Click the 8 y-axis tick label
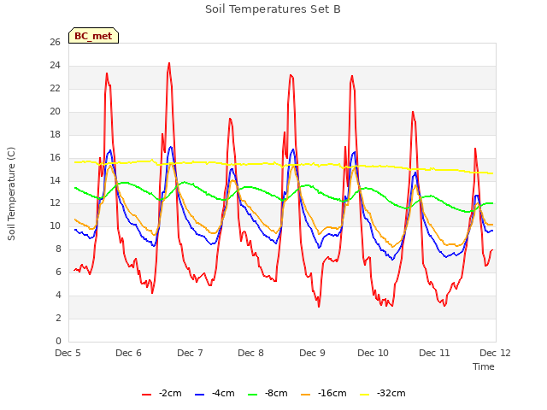The width and height of the screenshot is (547, 410). click(58, 249)
